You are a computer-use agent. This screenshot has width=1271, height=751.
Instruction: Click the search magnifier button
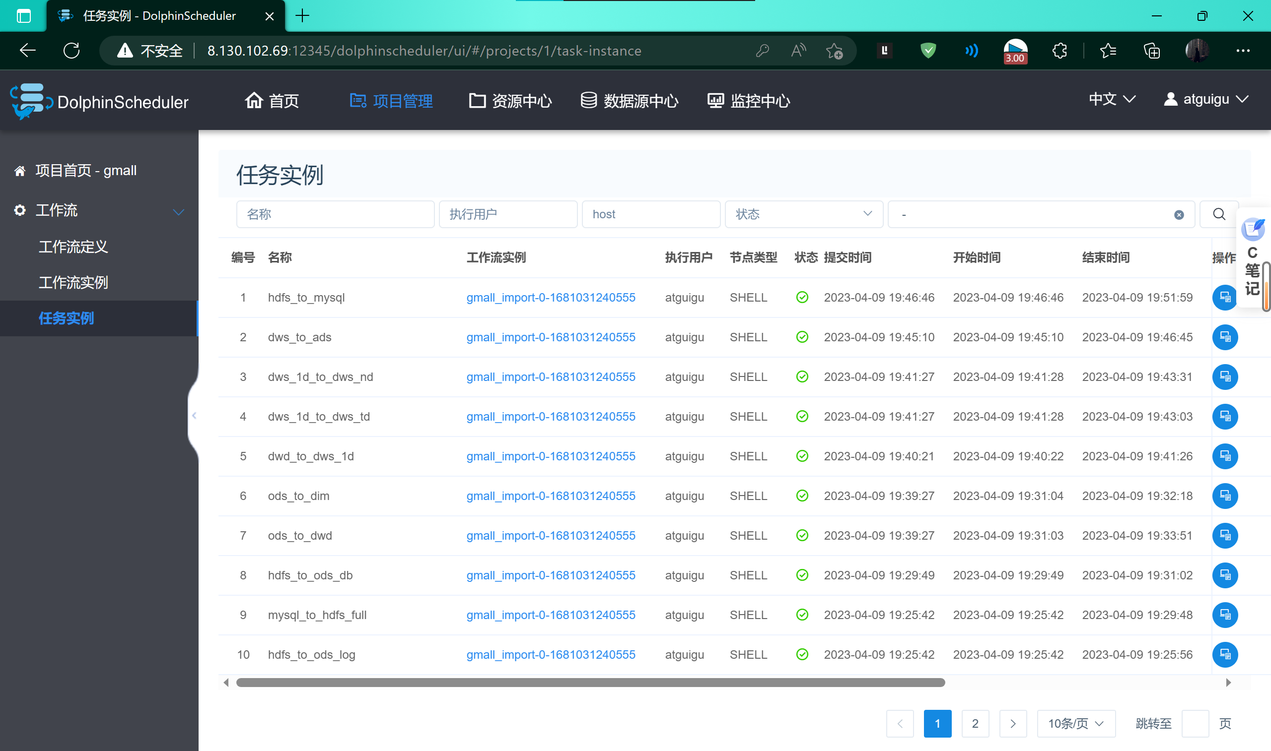click(1219, 215)
